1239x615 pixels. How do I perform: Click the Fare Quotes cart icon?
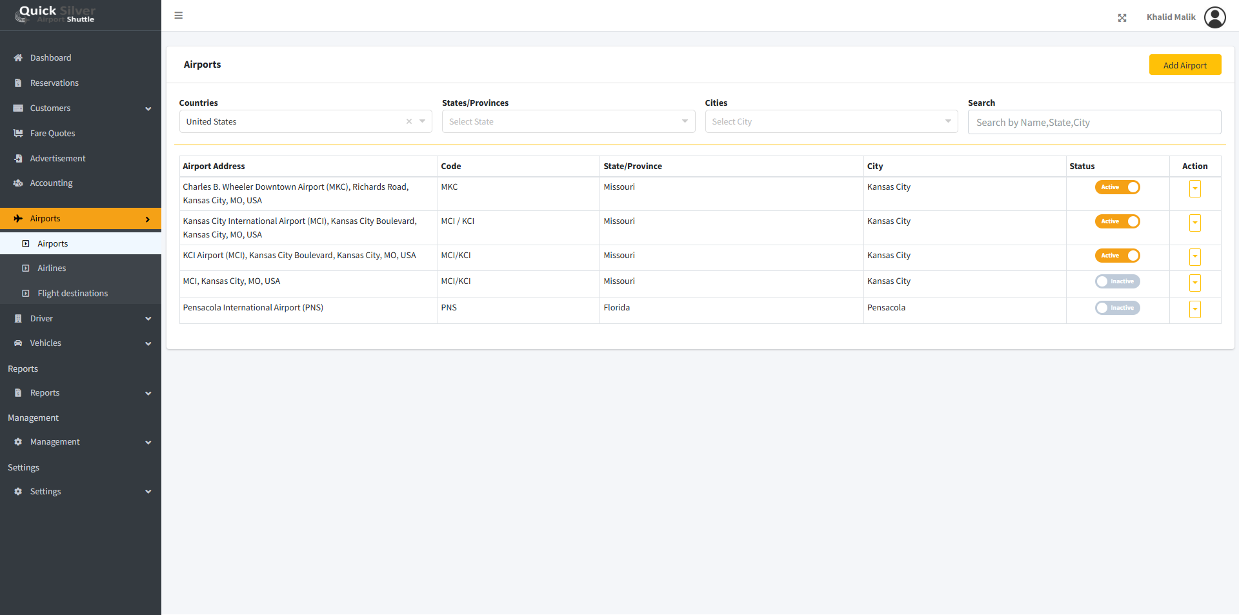click(x=18, y=134)
